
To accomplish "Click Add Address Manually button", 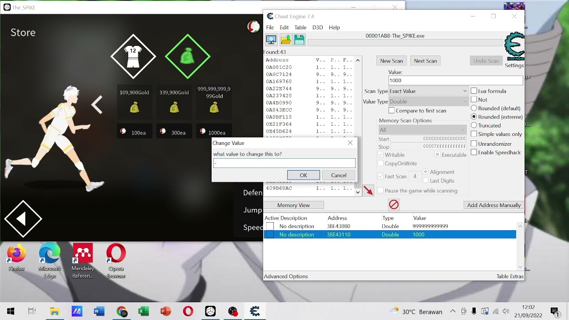I will click(x=494, y=205).
